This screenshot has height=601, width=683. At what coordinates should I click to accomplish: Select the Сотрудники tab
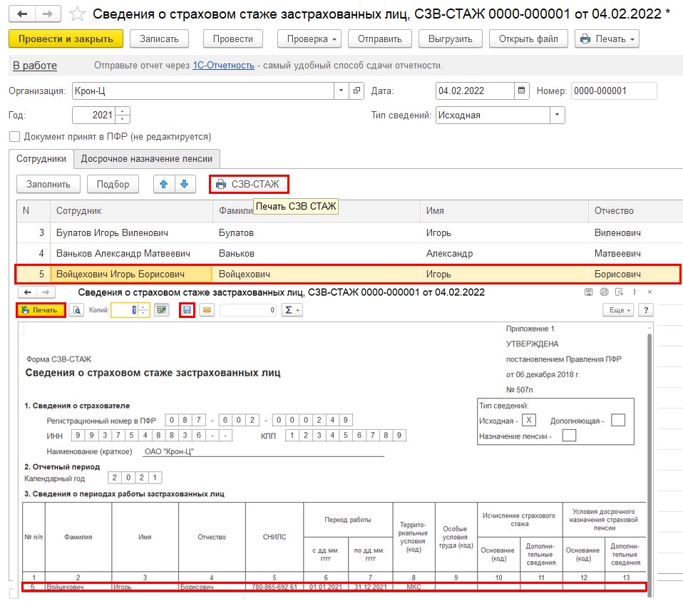[x=41, y=158]
